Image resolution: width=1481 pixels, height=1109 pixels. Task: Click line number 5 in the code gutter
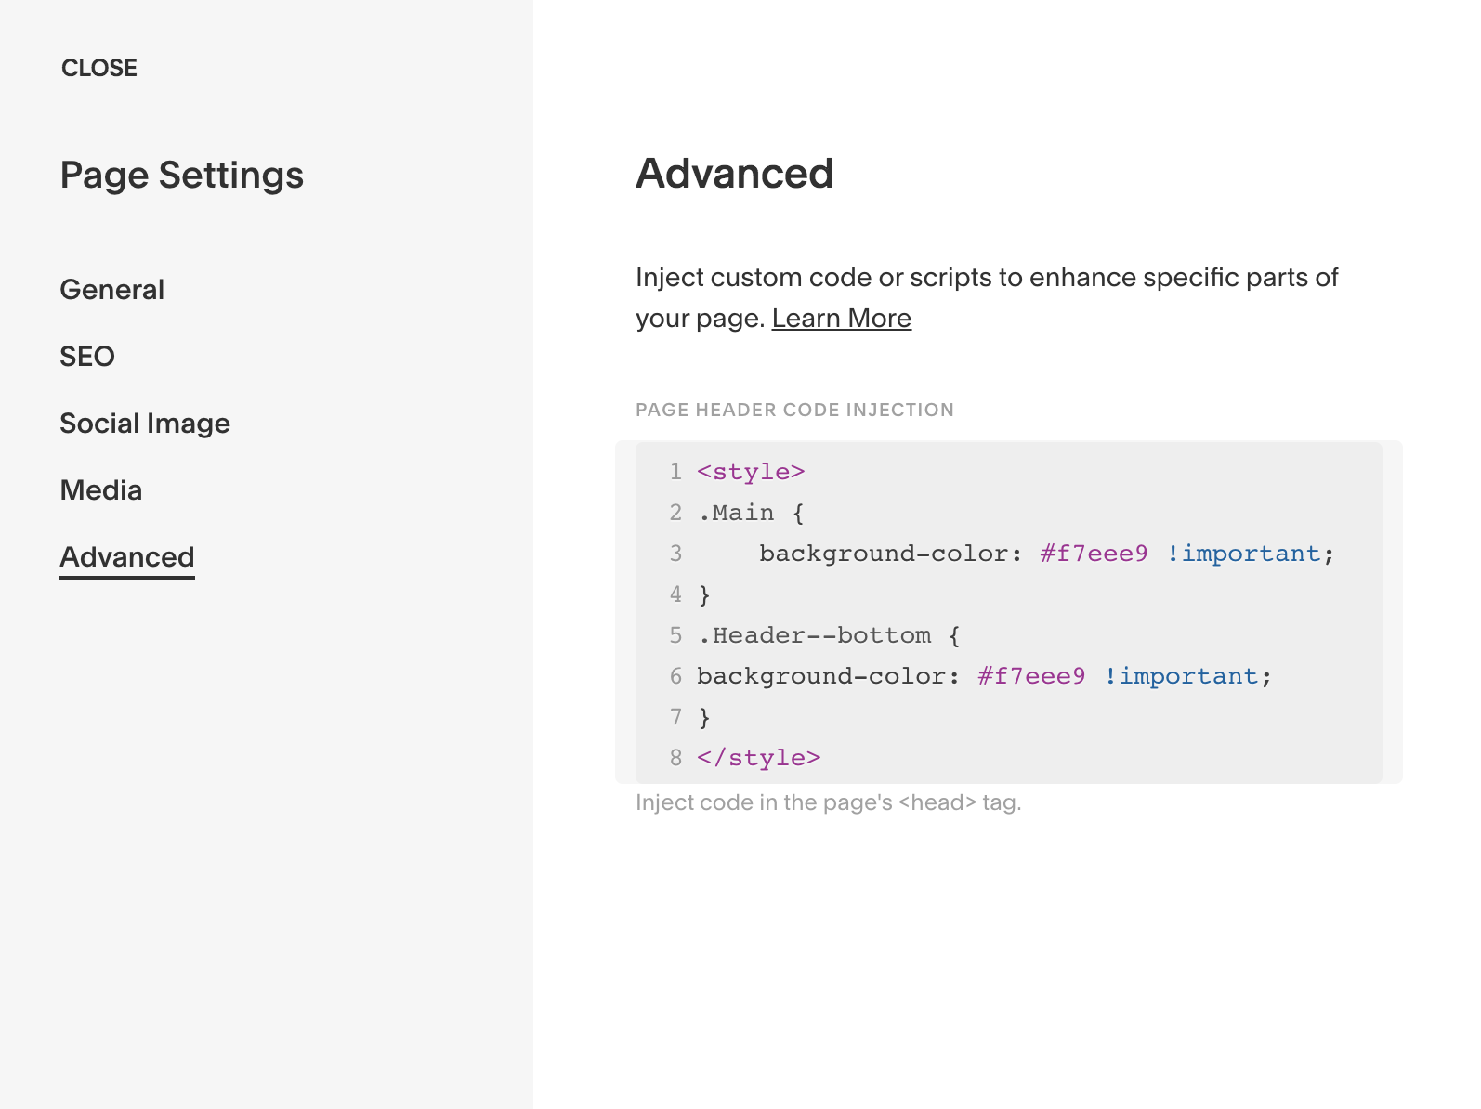pos(675,635)
